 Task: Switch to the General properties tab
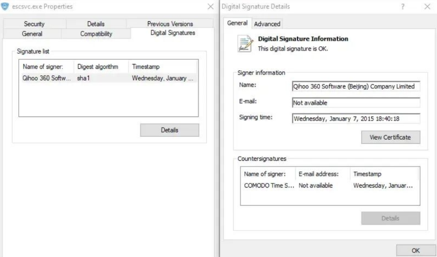pos(32,34)
